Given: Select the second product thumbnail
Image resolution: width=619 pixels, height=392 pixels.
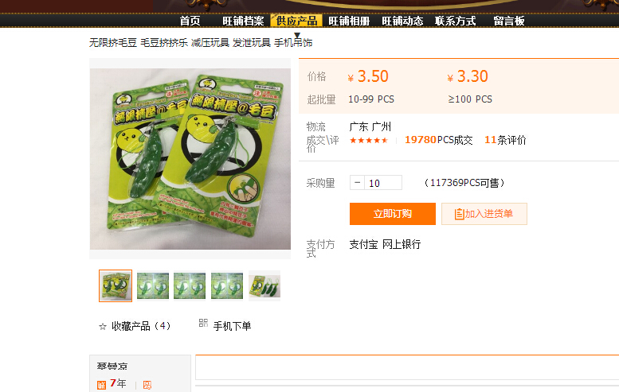Looking at the screenshot, I should [x=153, y=286].
